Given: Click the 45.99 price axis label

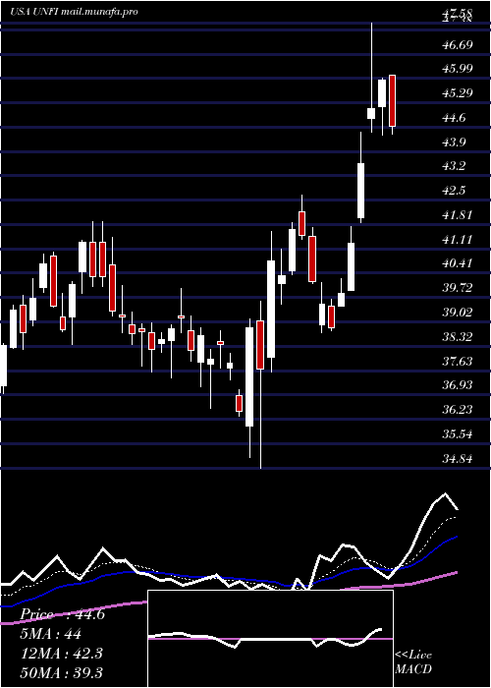Looking at the screenshot, I should pyautogui.click(x=458, y=69).
